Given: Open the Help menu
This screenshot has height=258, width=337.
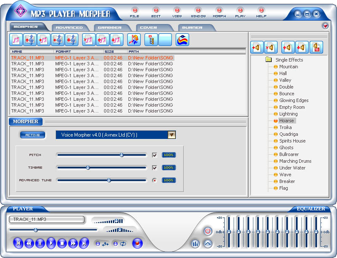Looking at the screenshot, I should (x=261, y=13).
